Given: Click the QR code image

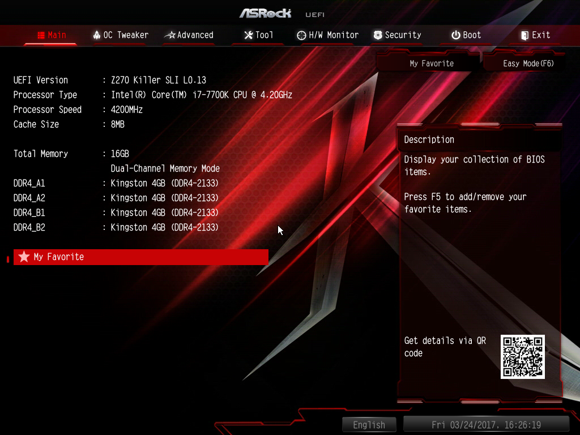Looking at the screenshot, I should click(x=523, y=357).
